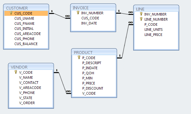This screenshot has height=114, width=191.
Task: Click the V_CODE key icon in VENDOR table
Action: pyautogui.click(x=16, y=72)
